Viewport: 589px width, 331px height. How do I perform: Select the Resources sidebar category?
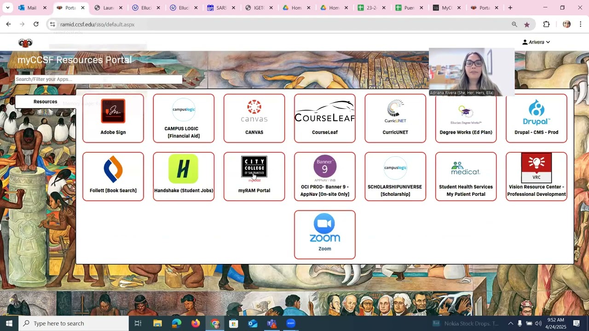coord(45,102)
